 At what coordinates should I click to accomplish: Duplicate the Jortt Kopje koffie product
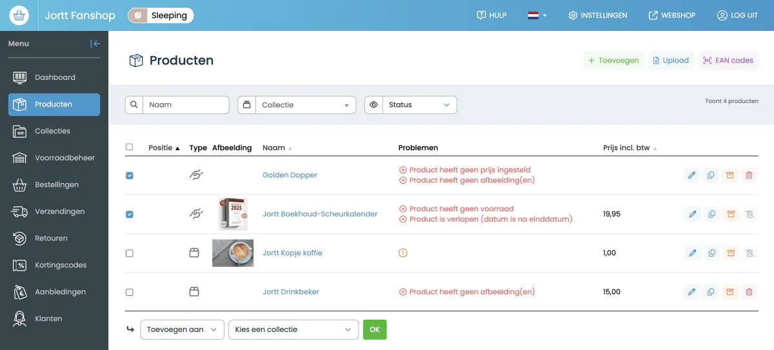711,253
